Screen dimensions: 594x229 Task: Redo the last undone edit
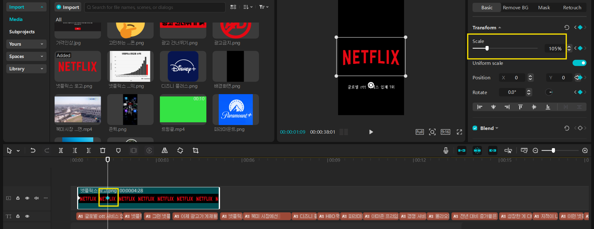tap(47, 150)
